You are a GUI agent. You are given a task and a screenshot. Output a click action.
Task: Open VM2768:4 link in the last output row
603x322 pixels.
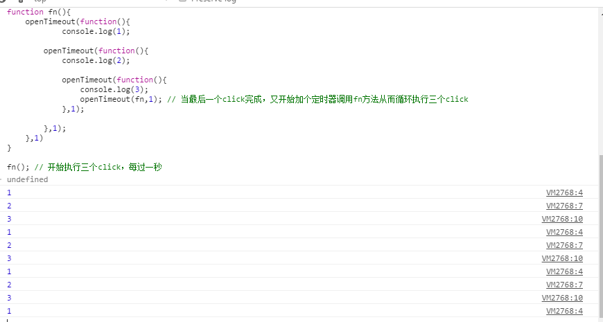[x=564, y=311]
